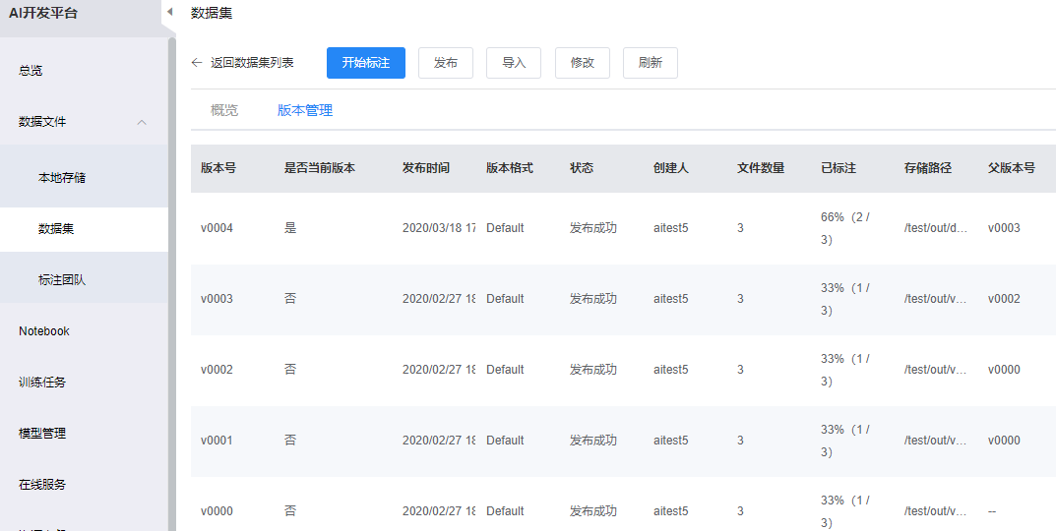The height and width of the screenshot is (531, 1056).
Task: Switch to the 概览 tab
Action: [224, 110]
